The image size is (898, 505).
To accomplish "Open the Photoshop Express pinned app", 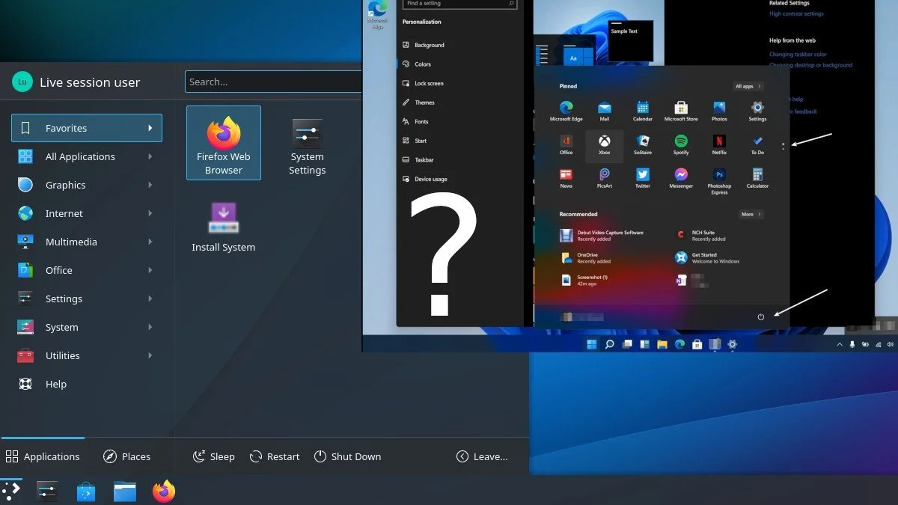I will point(718,180).
